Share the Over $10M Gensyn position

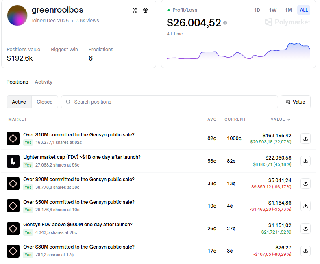(x=305, y=138)
